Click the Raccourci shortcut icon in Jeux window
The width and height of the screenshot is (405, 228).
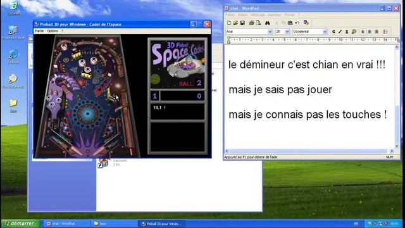103,163
